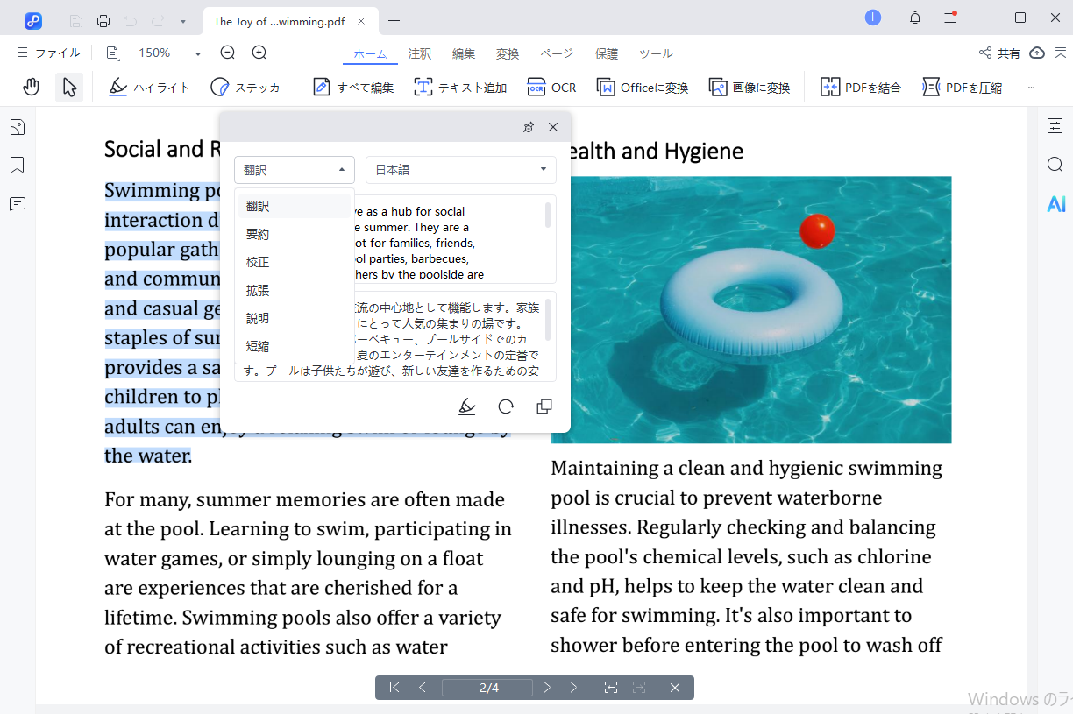Collapse the ribbon with the chevron icon

(1061, 53)
